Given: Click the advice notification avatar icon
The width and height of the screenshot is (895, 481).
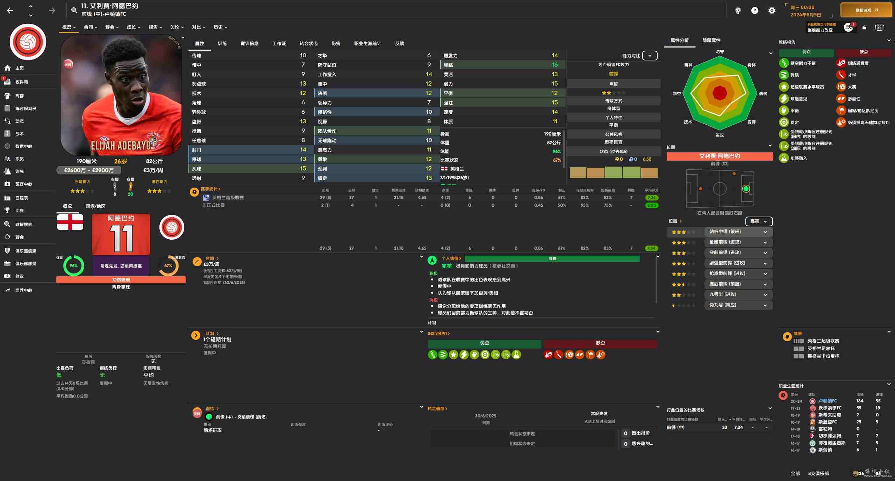Looking at the screenshot, I should [x=849, y=27].
